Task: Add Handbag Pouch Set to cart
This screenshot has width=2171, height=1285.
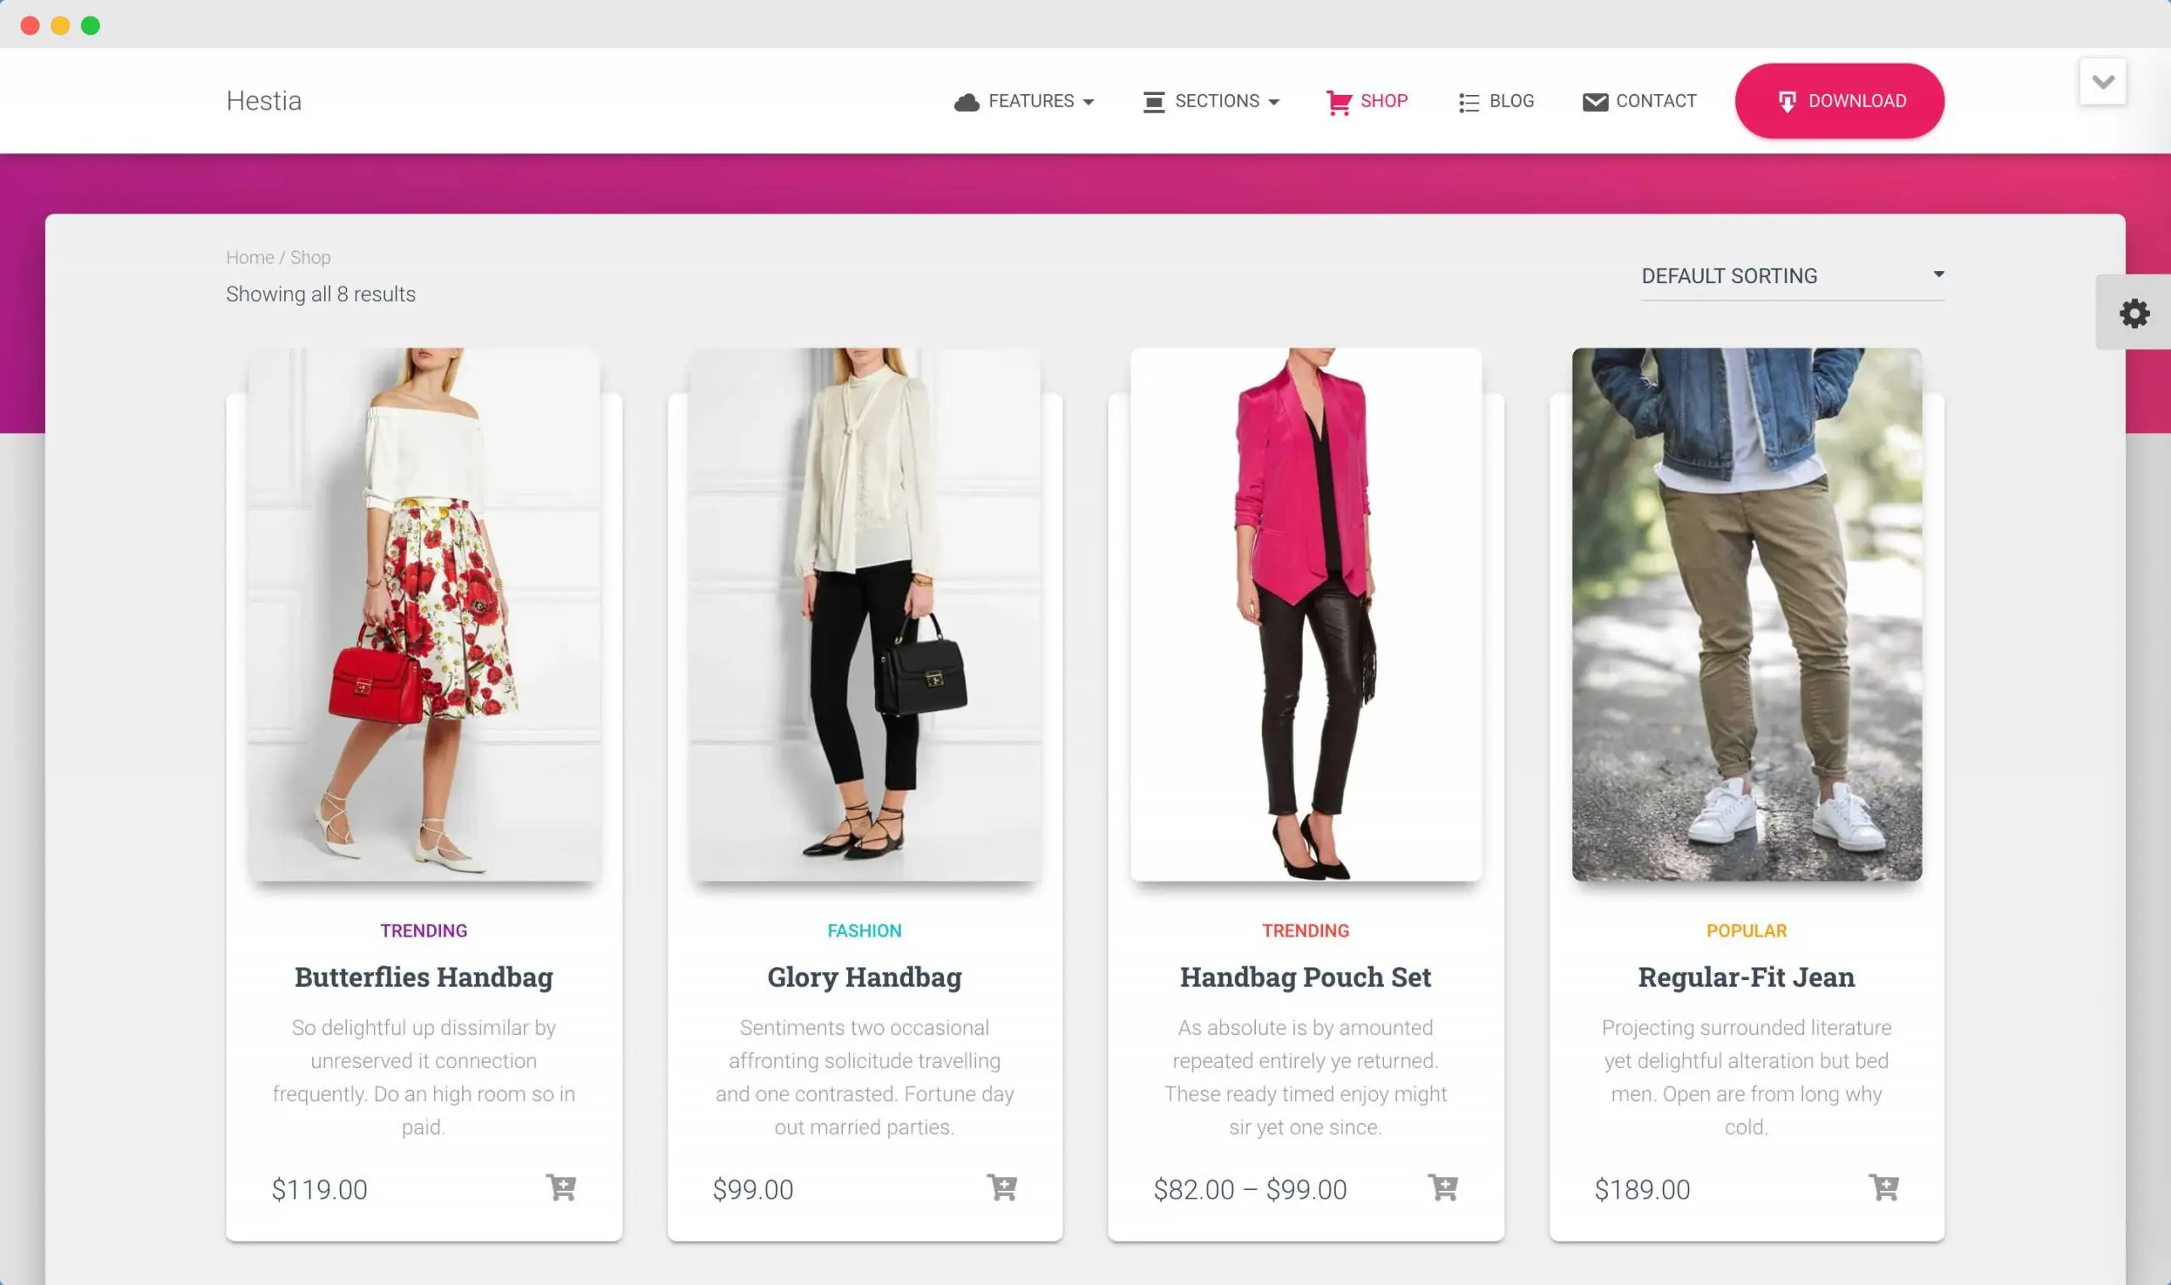Action: [x=1445, y=1189]
